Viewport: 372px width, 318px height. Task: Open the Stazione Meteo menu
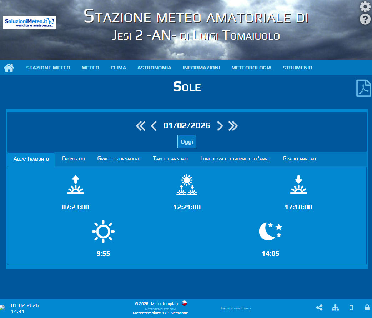click(x=48, y=68)
